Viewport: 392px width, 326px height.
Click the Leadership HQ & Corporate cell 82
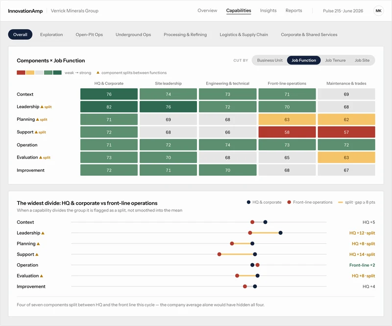click(109, 107)
